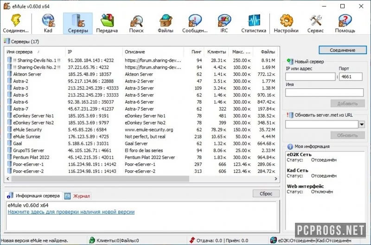Select the GrupoTS Server row
This screenshot has width=371, height=245.
pos(141,150)
